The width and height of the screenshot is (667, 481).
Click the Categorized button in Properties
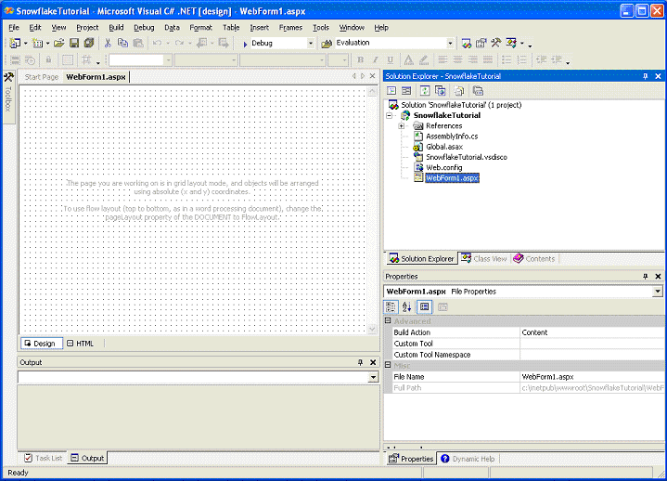[x=391, y=307]
